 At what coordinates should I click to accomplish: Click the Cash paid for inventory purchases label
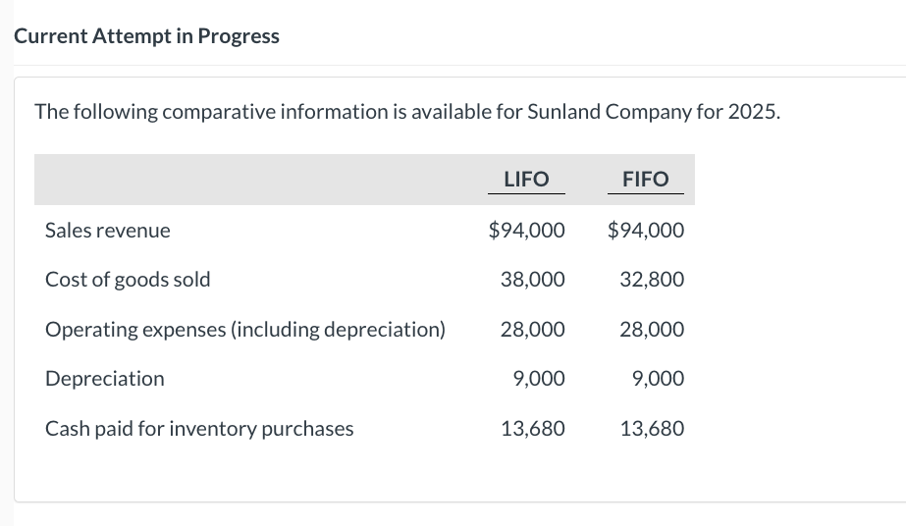[199, 429]
